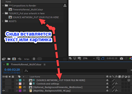Click the Shy switch column header icon
The height and width of the screenshot is (94, 132).
pyautogui.click(x=107, y=77)
